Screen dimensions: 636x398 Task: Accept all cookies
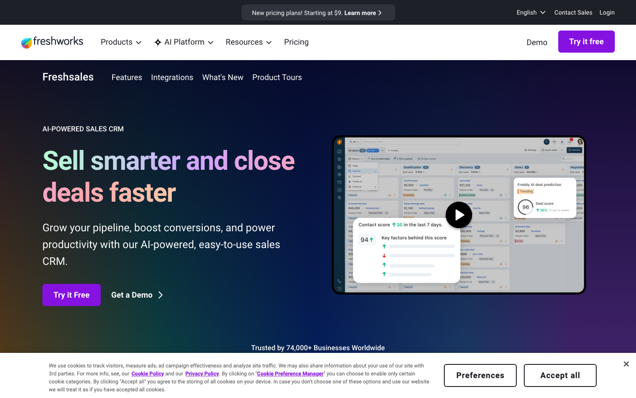click(x=560, y=375)
